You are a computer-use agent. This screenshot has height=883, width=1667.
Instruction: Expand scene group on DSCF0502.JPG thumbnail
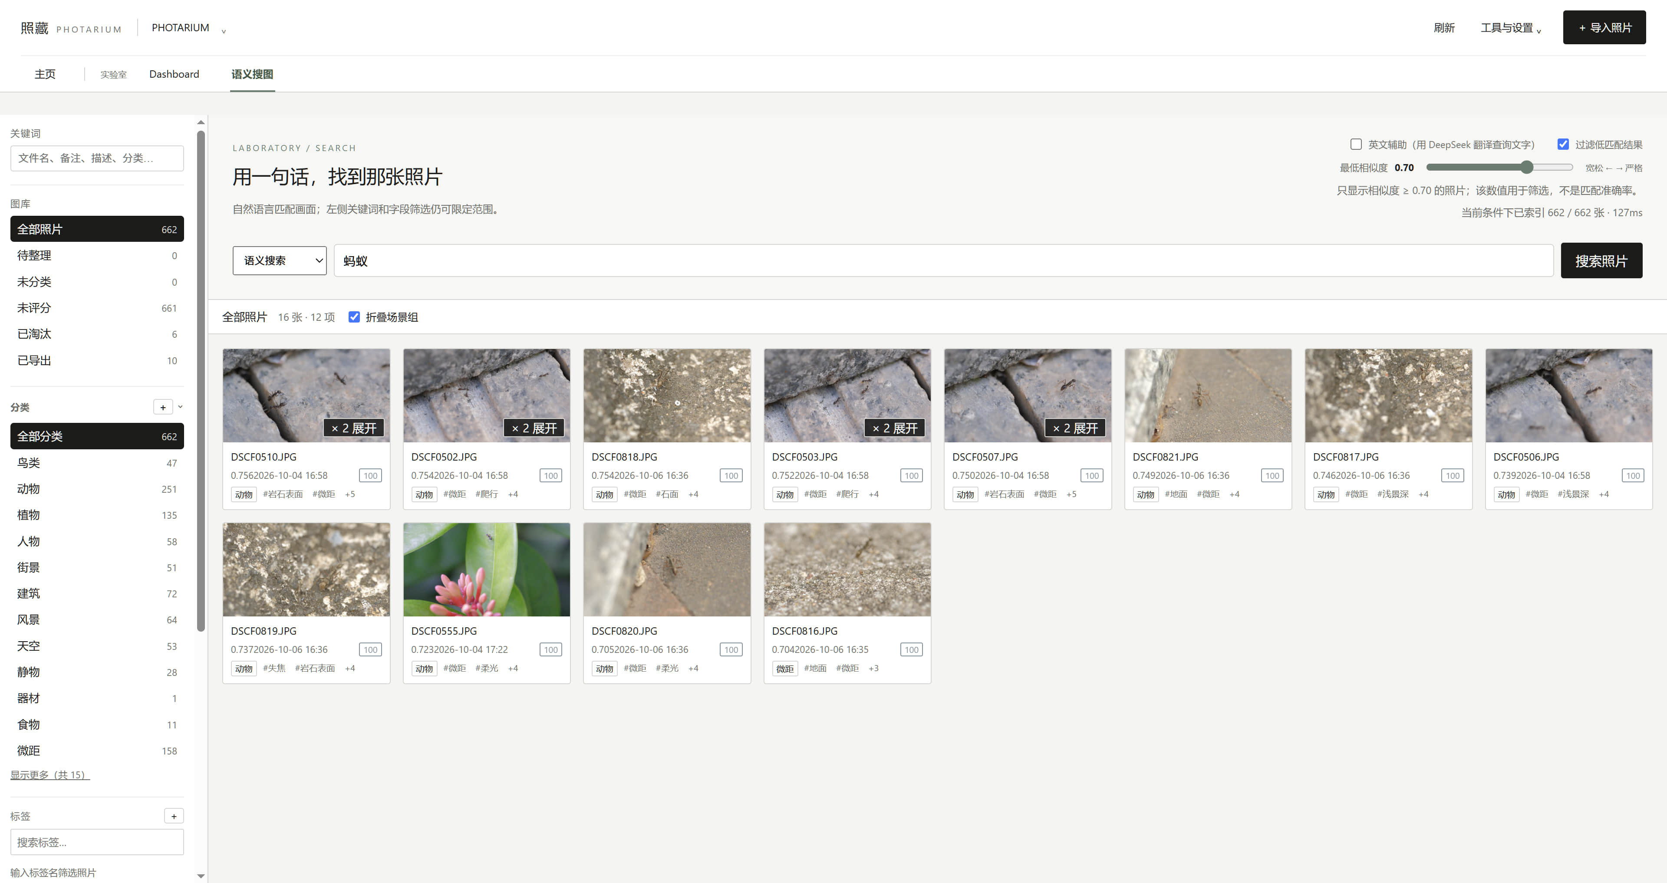tap(534, 428)
